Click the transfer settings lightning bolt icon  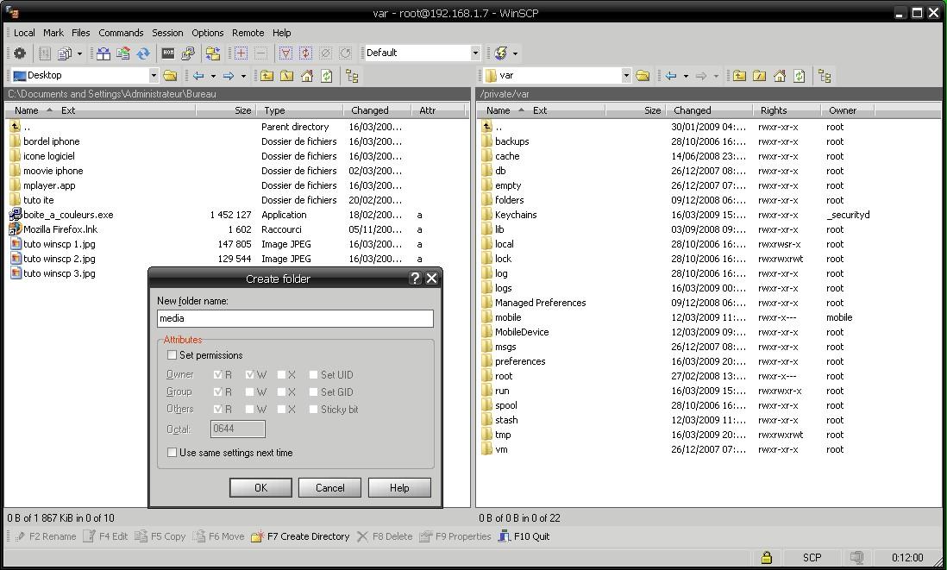pyautogui.click(x=500, y=53)
